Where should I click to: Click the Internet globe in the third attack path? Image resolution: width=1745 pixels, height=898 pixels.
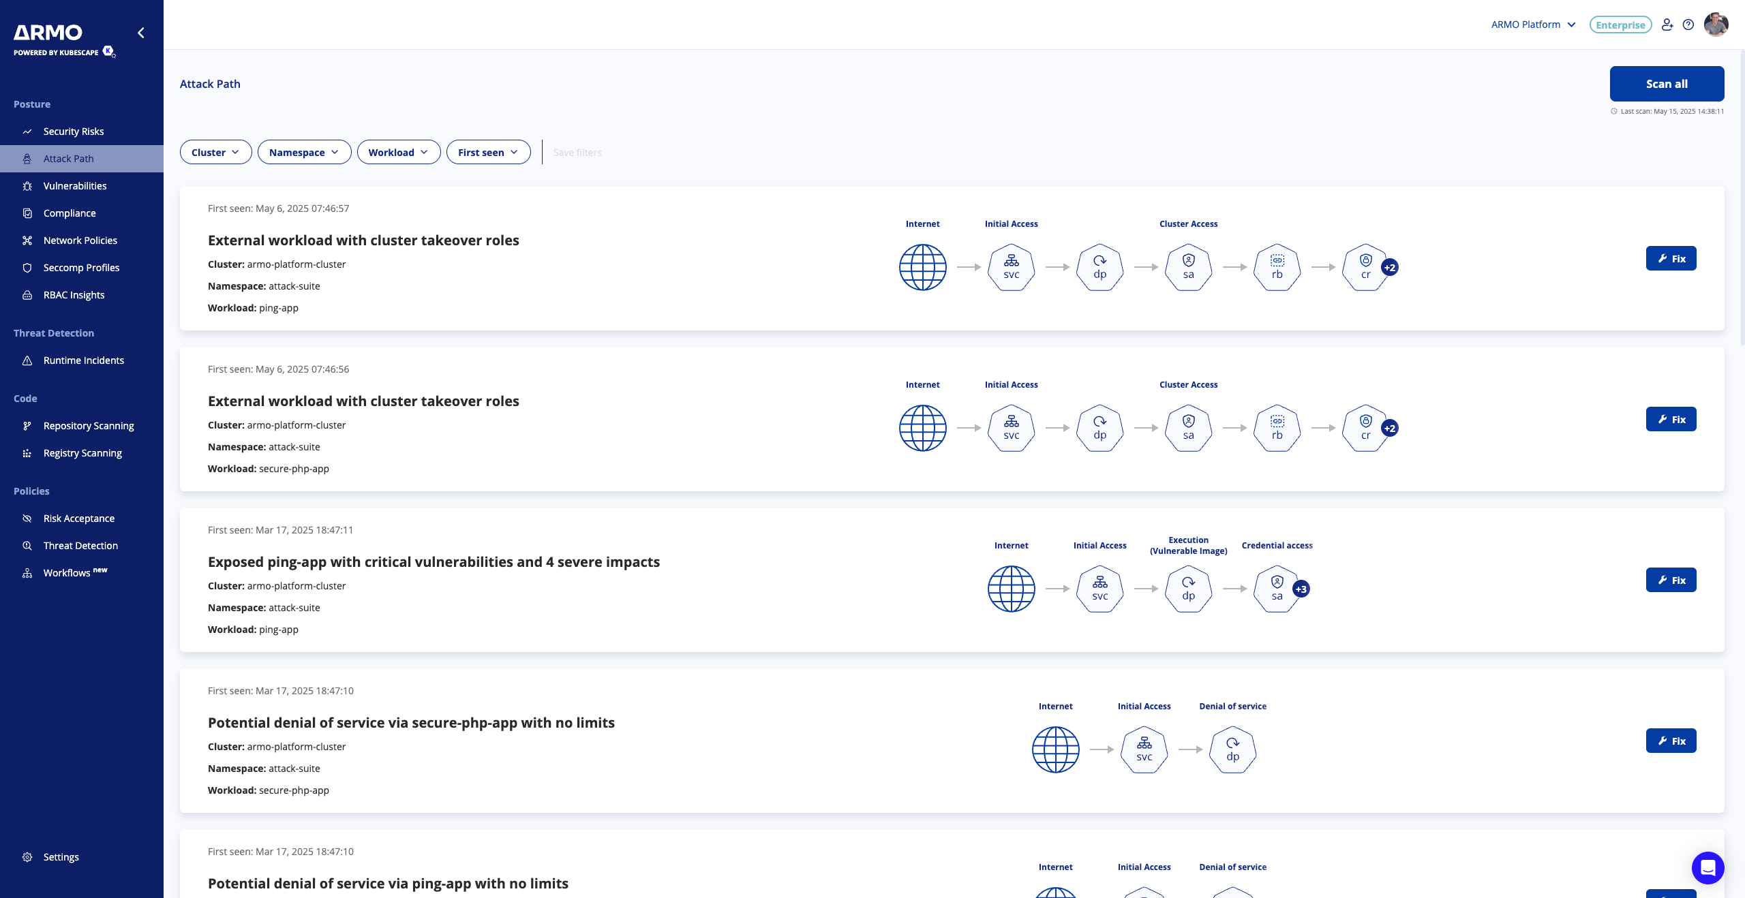tap(1011, 589)
